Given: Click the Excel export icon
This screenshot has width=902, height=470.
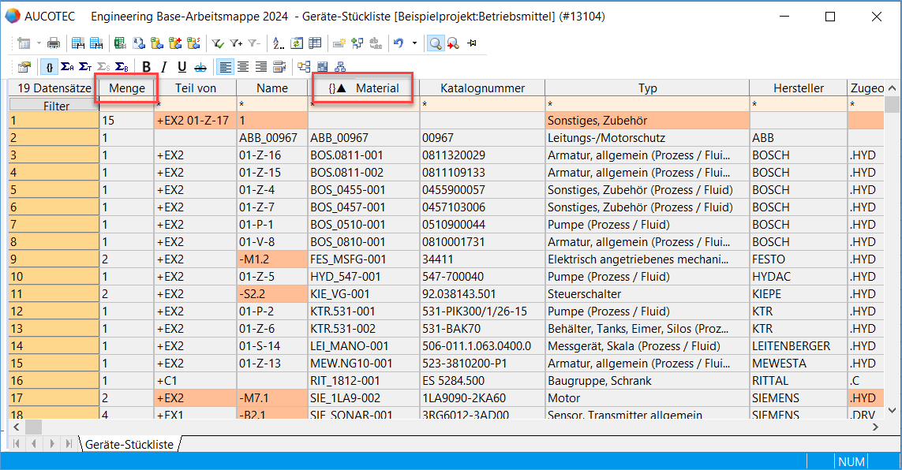Looking at the screenshot, I should [119, 43].
